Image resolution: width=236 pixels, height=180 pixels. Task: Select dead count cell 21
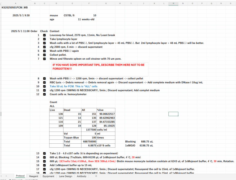pos(72,122)
